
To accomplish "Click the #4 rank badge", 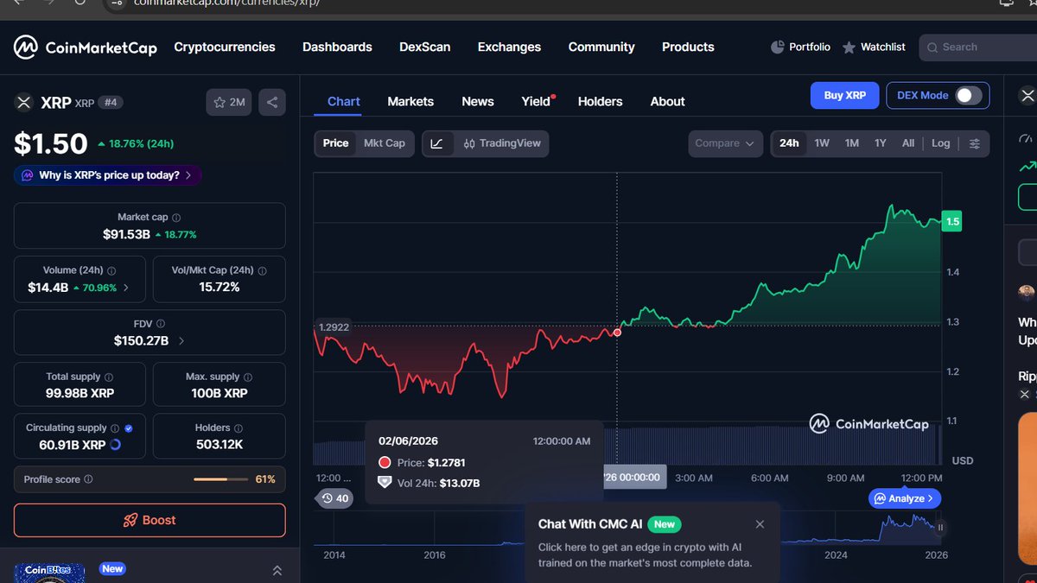I will pos(111,103).
